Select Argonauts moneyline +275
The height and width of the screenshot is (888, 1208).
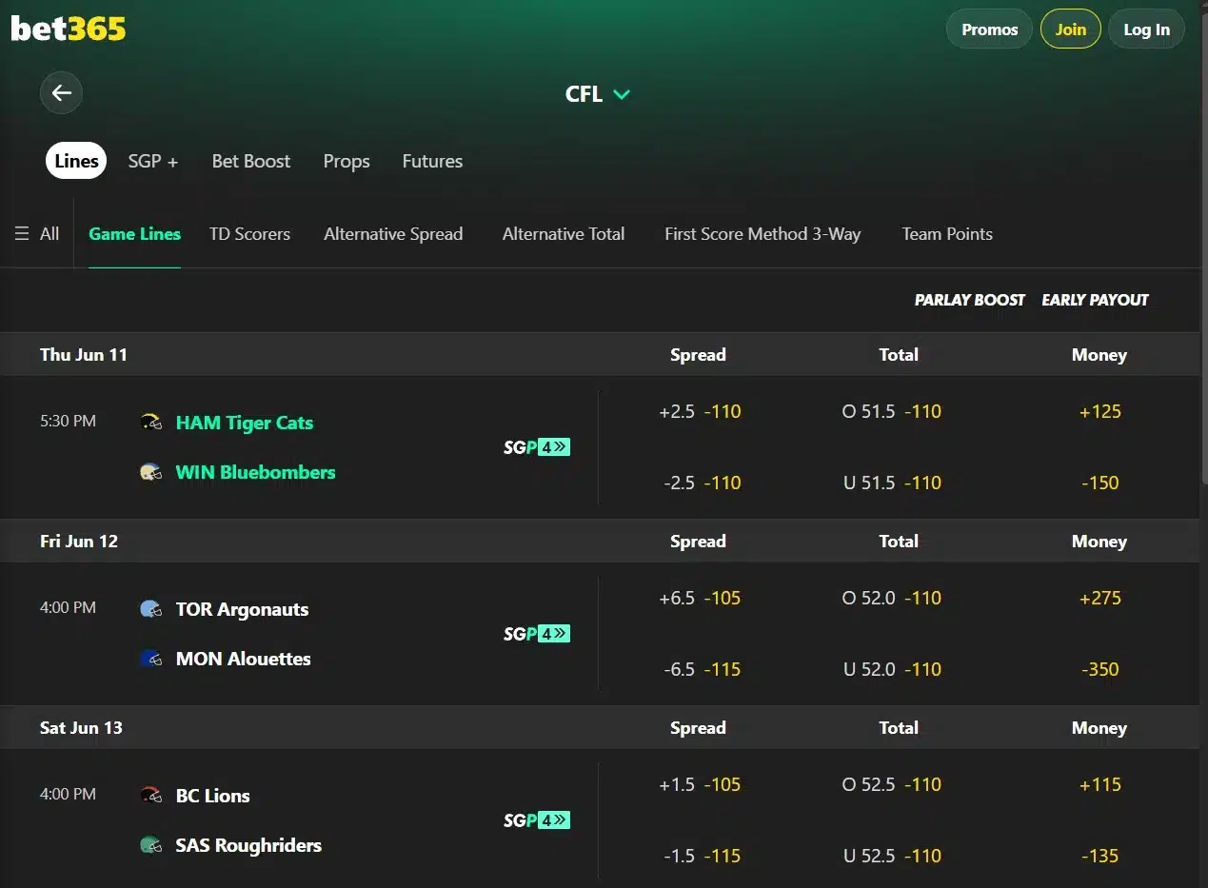point(1100,599)
